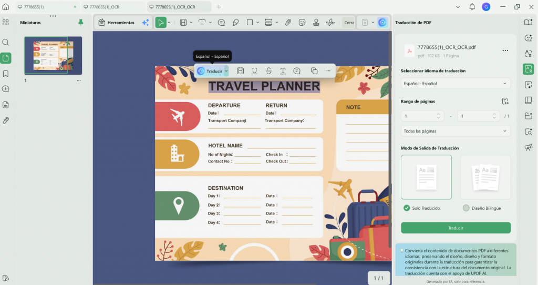Expand the measure tool dropdown arrow
538x285 pixels.
pos(277,23)
